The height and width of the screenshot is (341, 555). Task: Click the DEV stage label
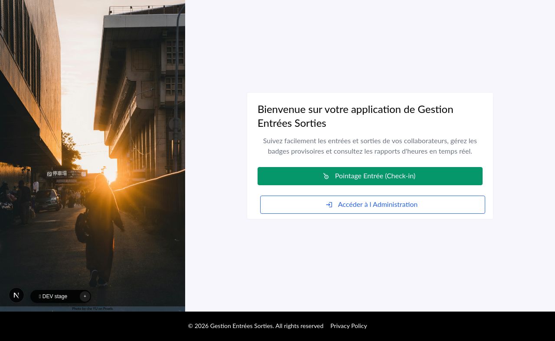click(55, 296)
